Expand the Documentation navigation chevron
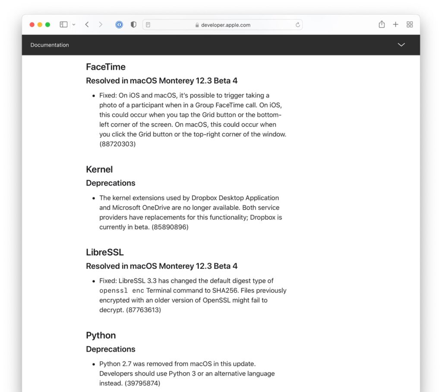Screen dimensions: 442x392 (x=401, y=45)
